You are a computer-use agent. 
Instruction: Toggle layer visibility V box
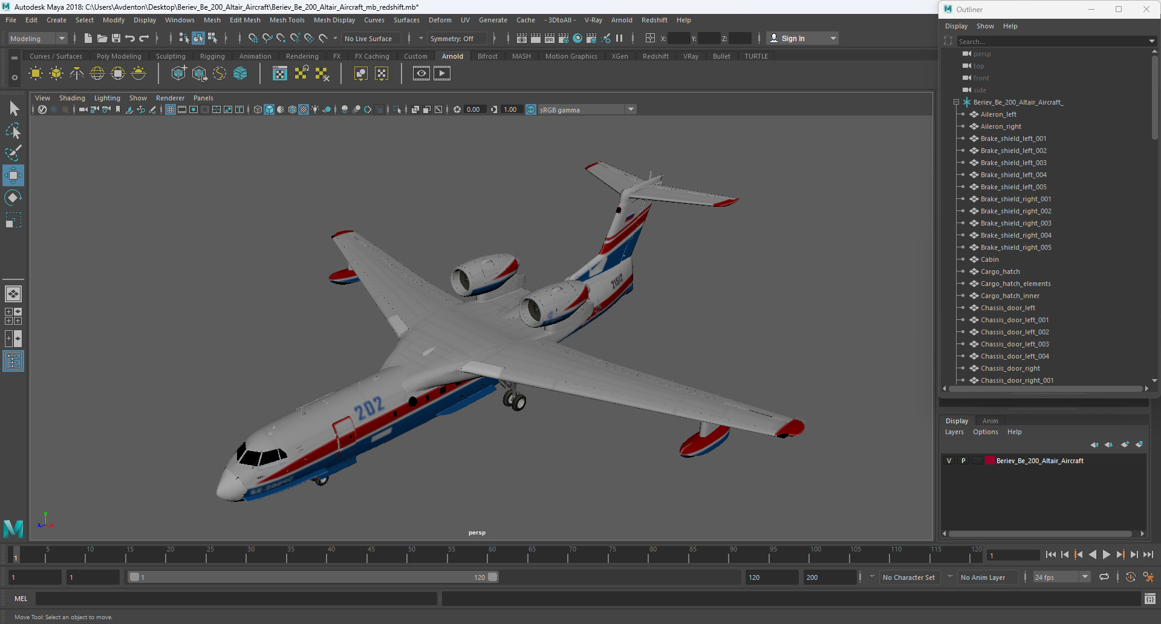tap(949, 461)
